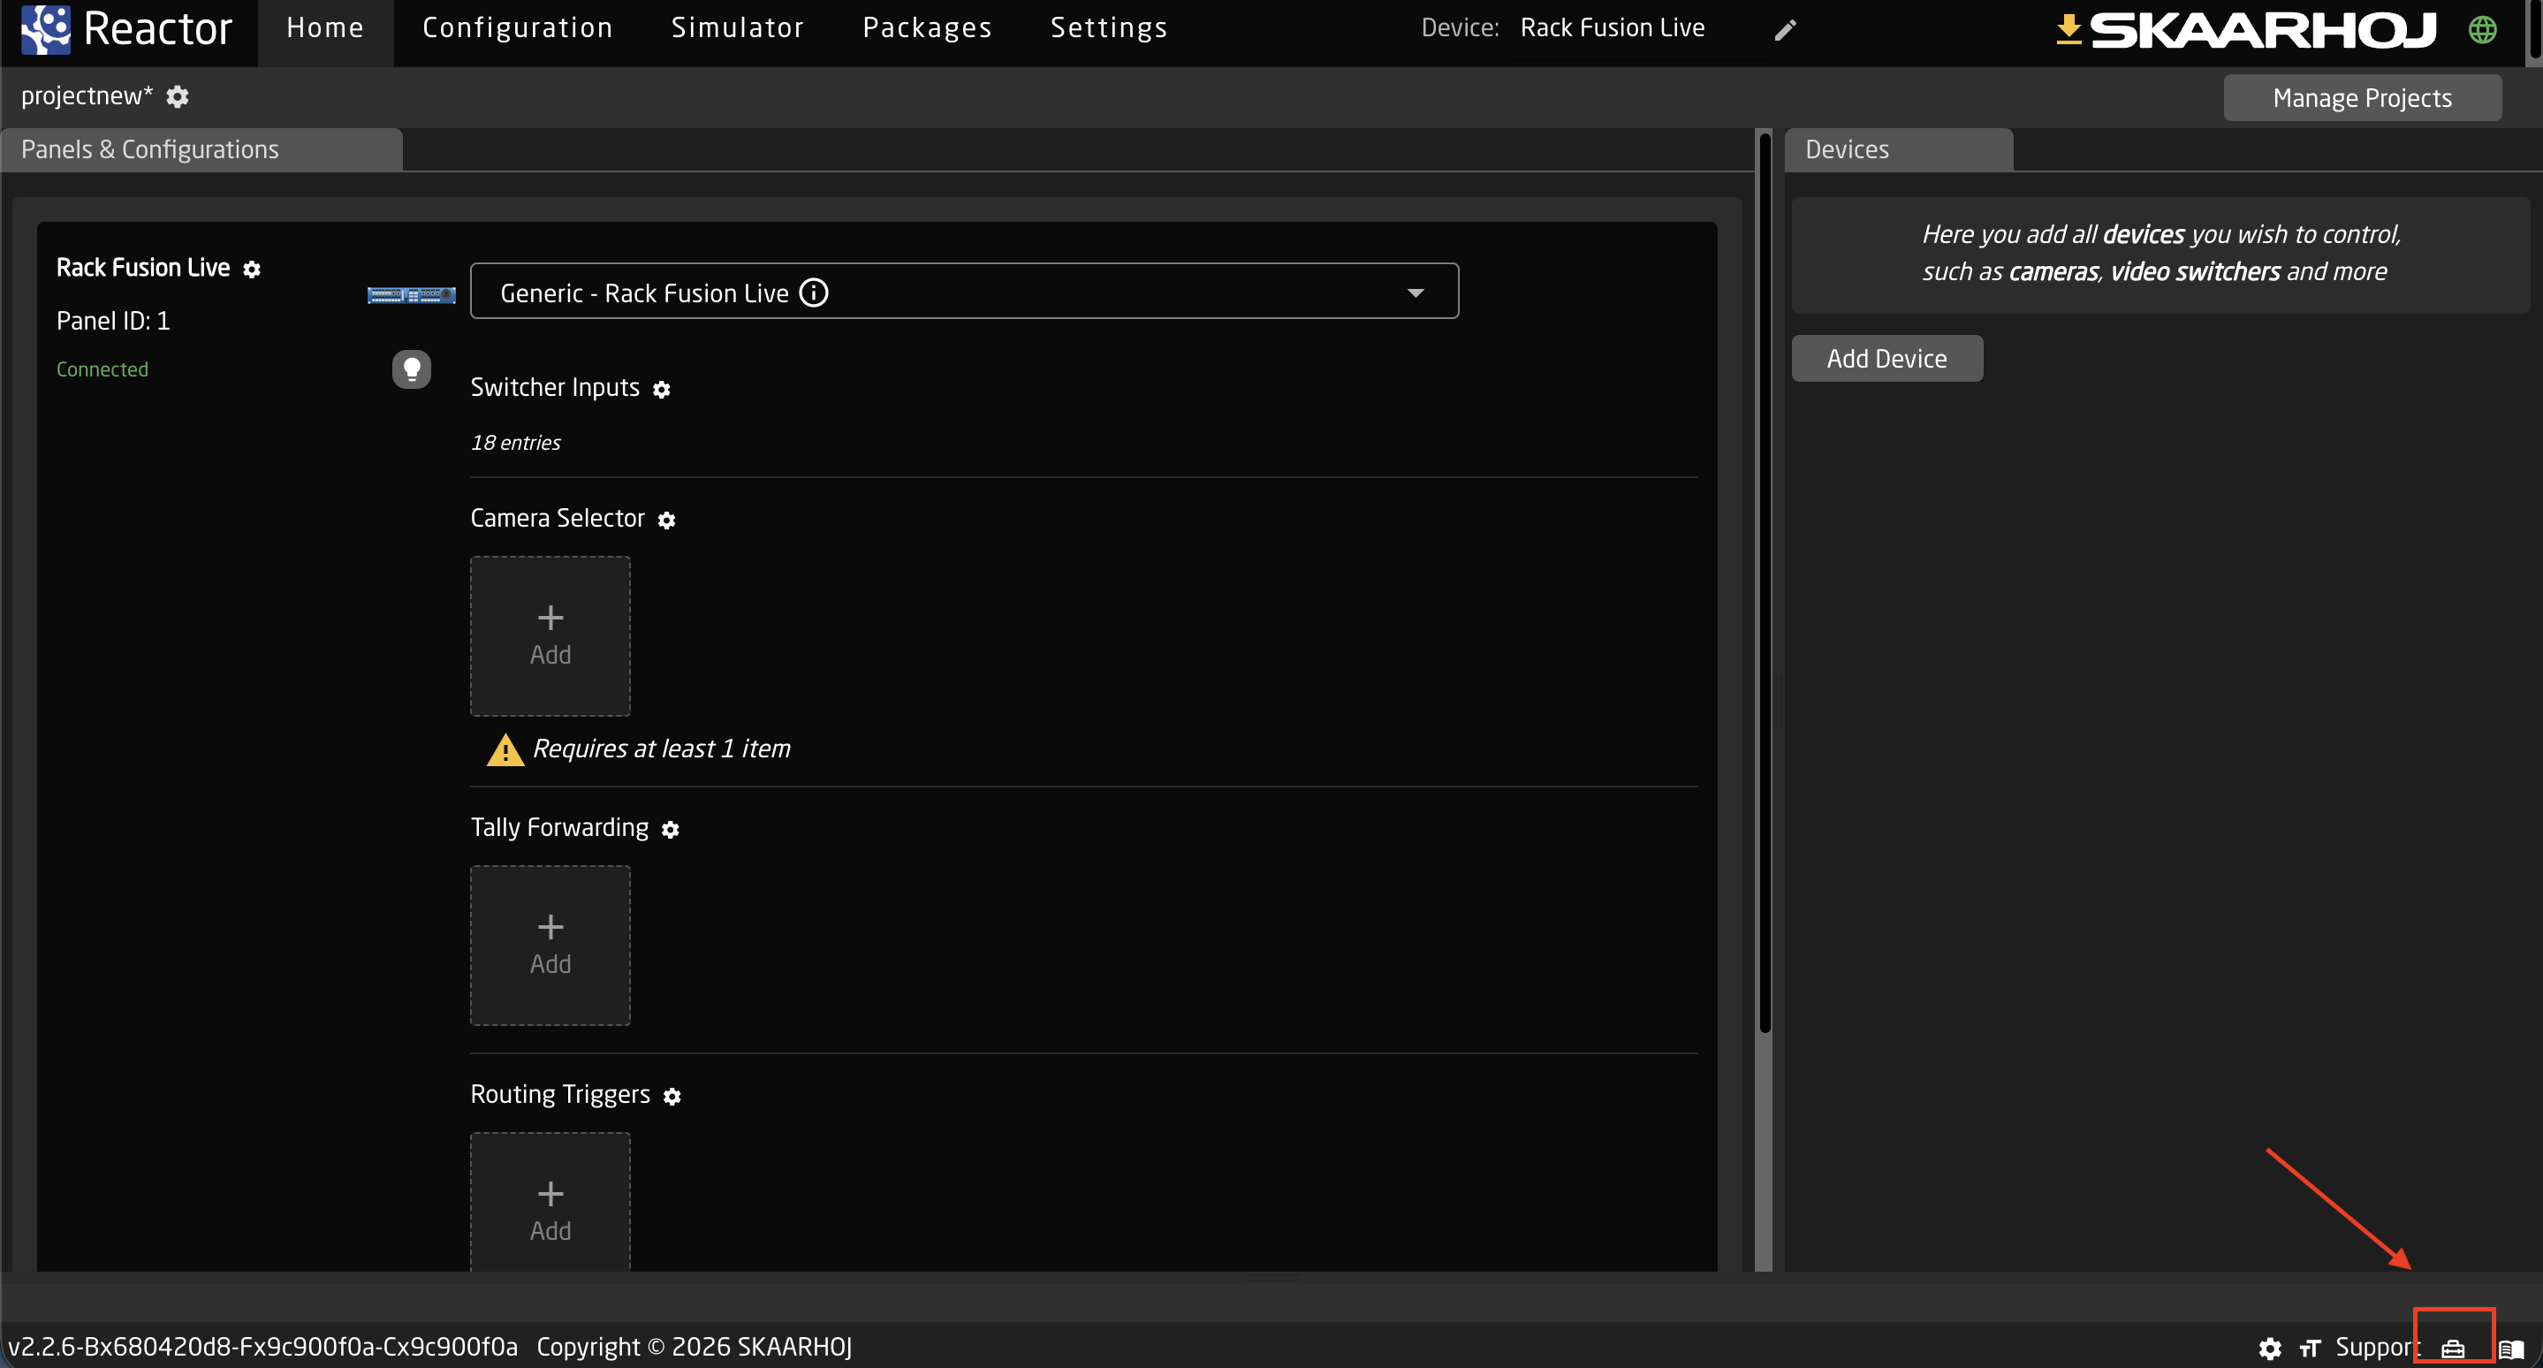Add an item under Camera Selector
Screen dimensions: 2543x1368
coord(550,635)
